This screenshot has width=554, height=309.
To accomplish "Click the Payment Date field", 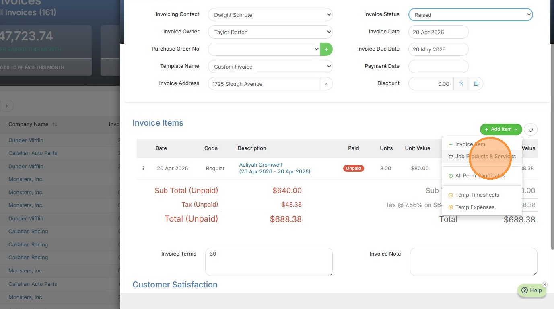I will point(438,67).
